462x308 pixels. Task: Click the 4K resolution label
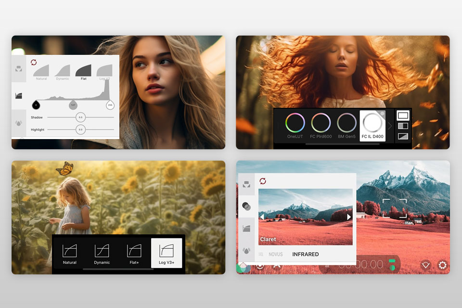327,267
